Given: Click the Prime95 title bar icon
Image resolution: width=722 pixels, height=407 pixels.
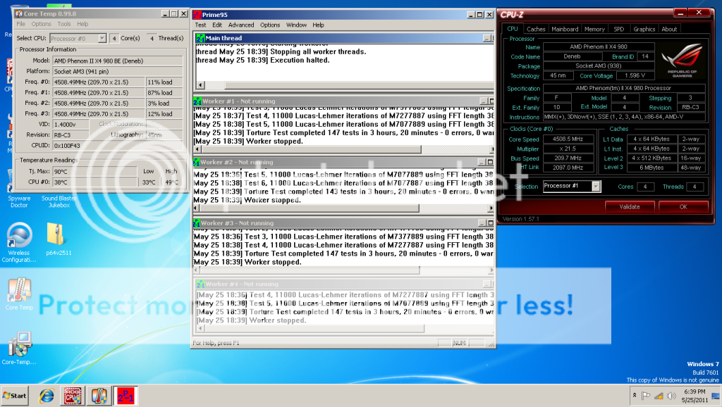Looking at the screenshot, I should pyautogui.click(x=197, y=15).
